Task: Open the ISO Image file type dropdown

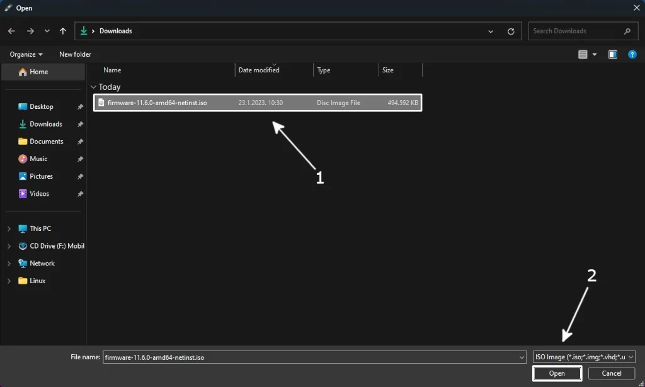Action: click(x=583, y=357)
